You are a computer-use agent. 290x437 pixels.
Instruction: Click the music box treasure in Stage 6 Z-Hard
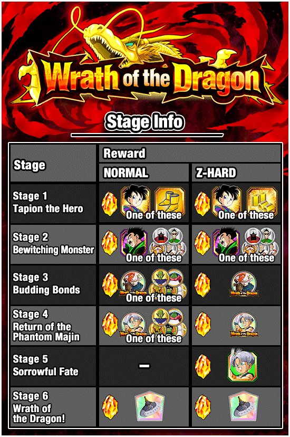pyautogui.click(x=244, y=406)
